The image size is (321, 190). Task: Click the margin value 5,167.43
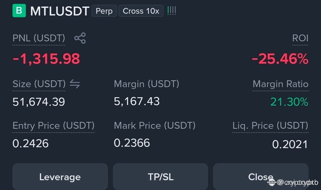click(x=137, y=101)
